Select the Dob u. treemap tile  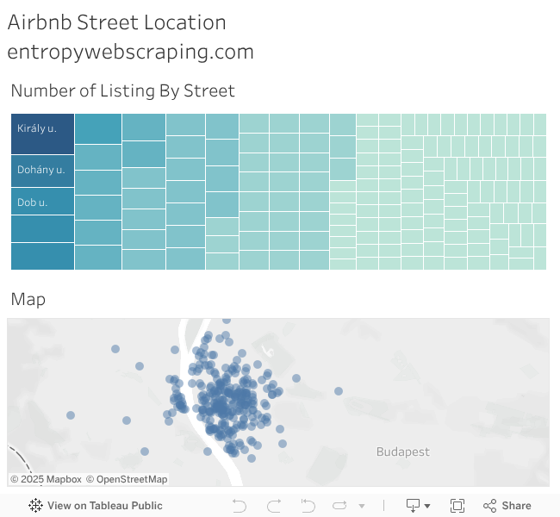[42, 202]
